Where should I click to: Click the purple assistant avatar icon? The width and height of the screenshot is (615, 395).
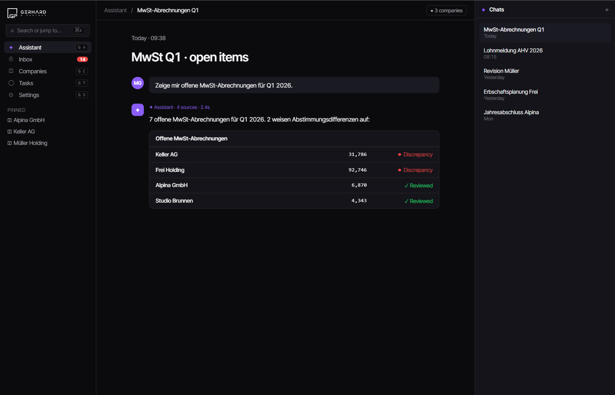138,110
